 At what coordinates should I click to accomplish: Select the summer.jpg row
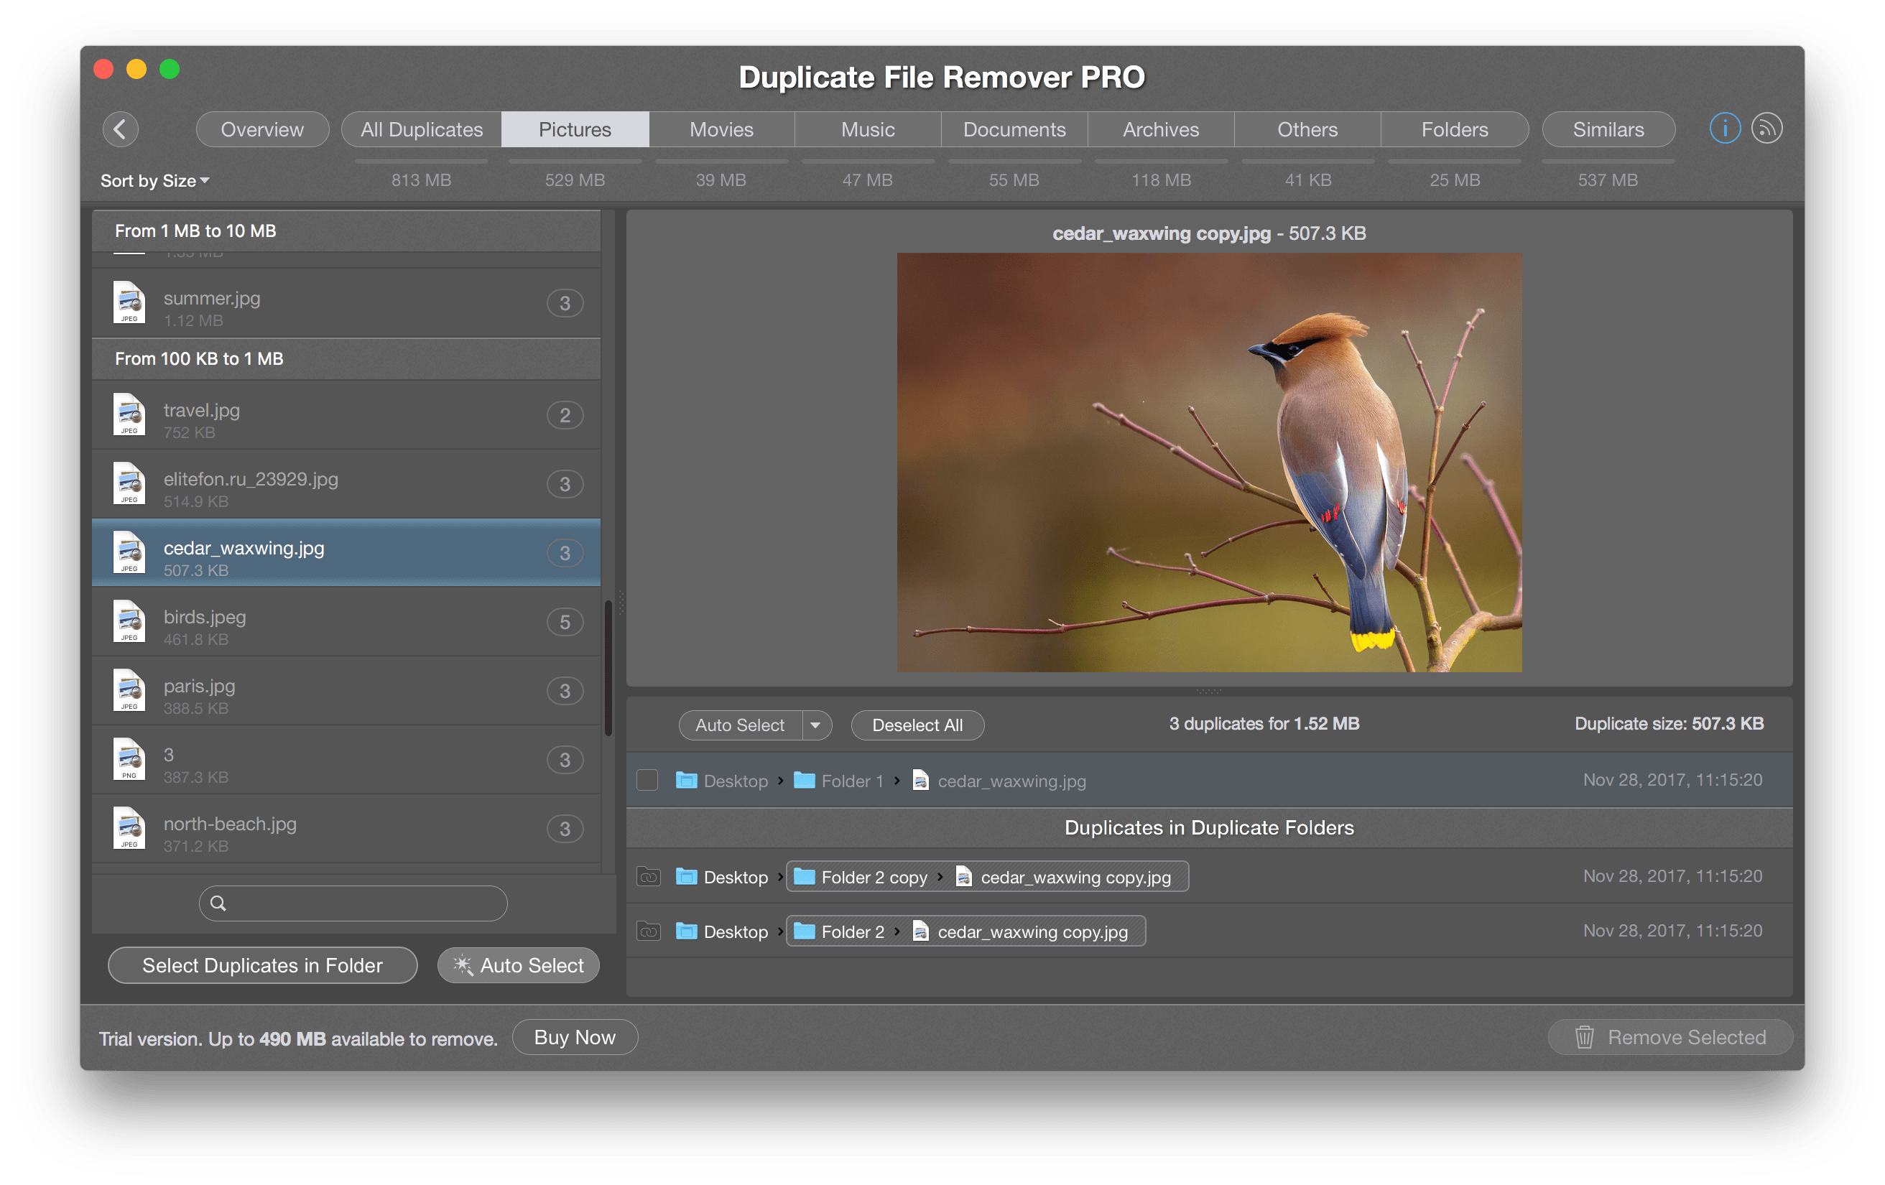point(346,304)
